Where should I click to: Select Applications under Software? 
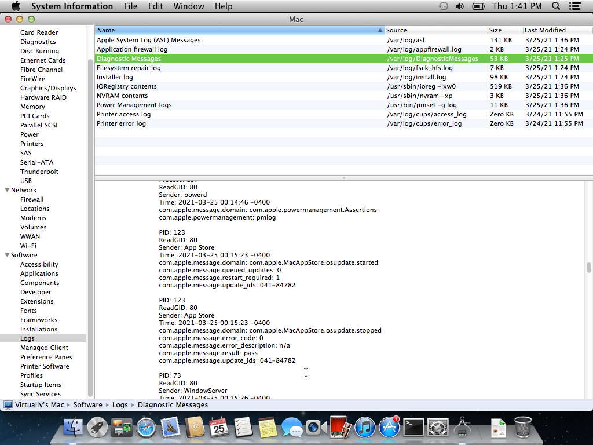click(x=39, y=273)
